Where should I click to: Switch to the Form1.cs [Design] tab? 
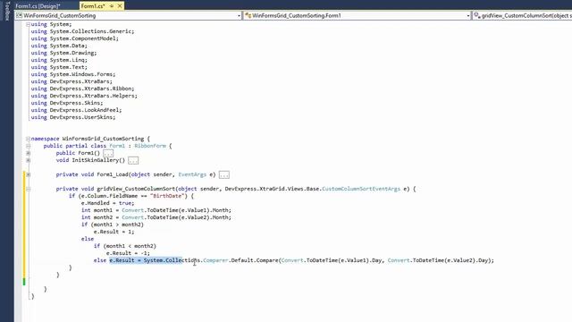click(38, 6)
